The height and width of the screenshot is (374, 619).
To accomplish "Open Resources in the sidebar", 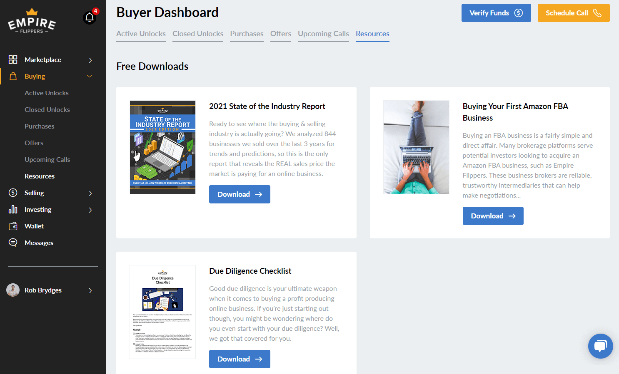I will click(40, 176).
